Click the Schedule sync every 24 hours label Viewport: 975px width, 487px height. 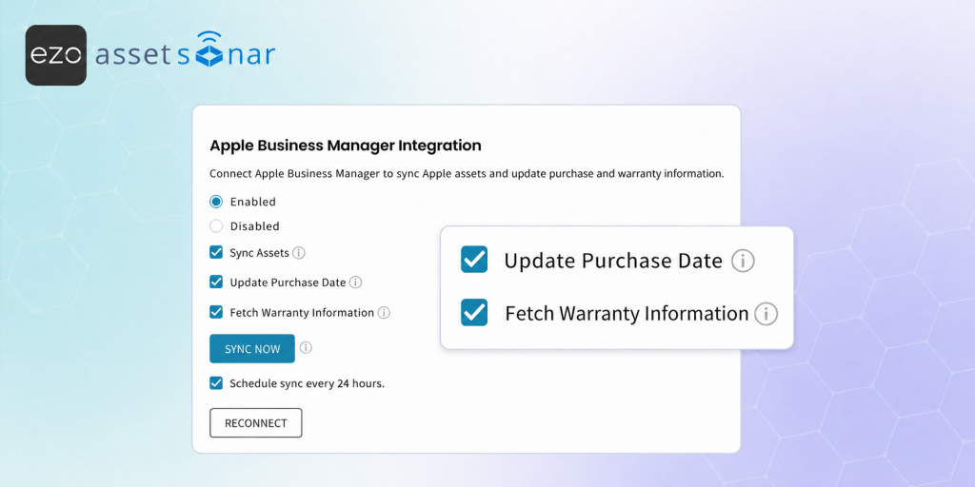point(308,384)
